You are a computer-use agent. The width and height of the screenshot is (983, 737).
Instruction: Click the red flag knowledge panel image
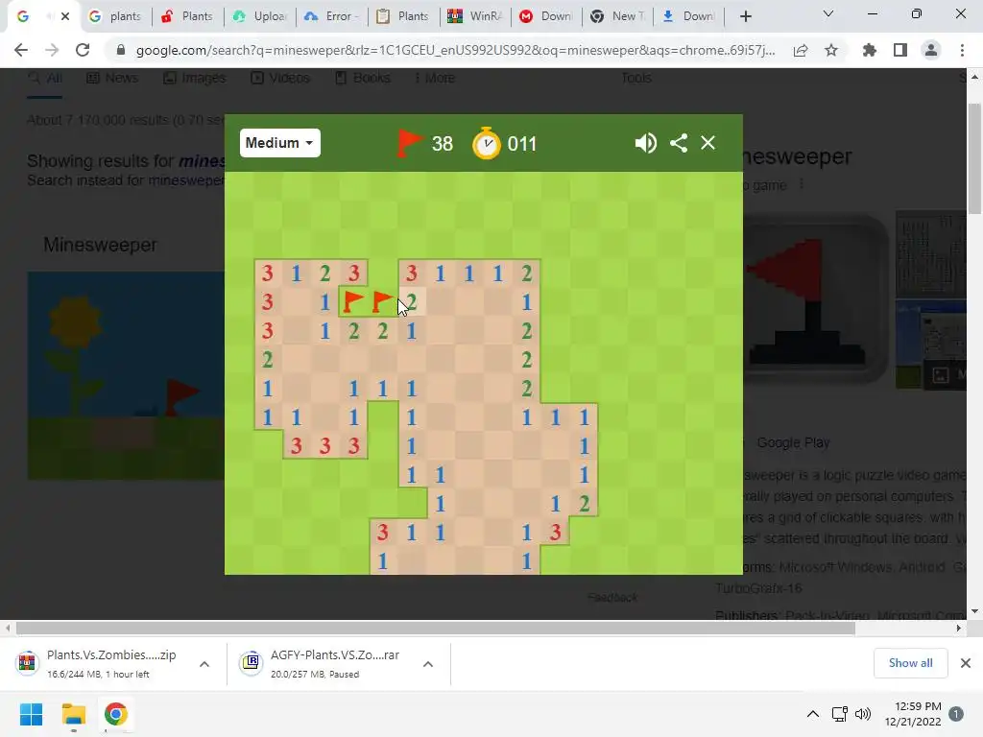[816, 299]
